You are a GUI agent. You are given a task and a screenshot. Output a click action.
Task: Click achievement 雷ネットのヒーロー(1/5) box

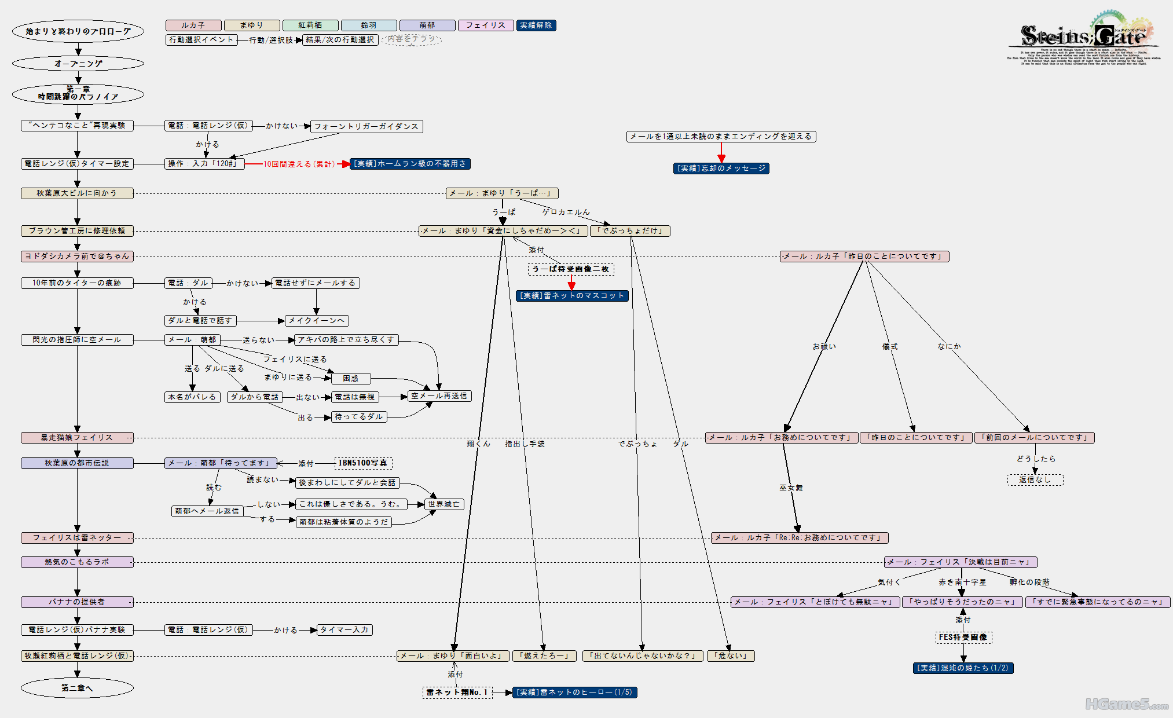(x=574, y=693)
